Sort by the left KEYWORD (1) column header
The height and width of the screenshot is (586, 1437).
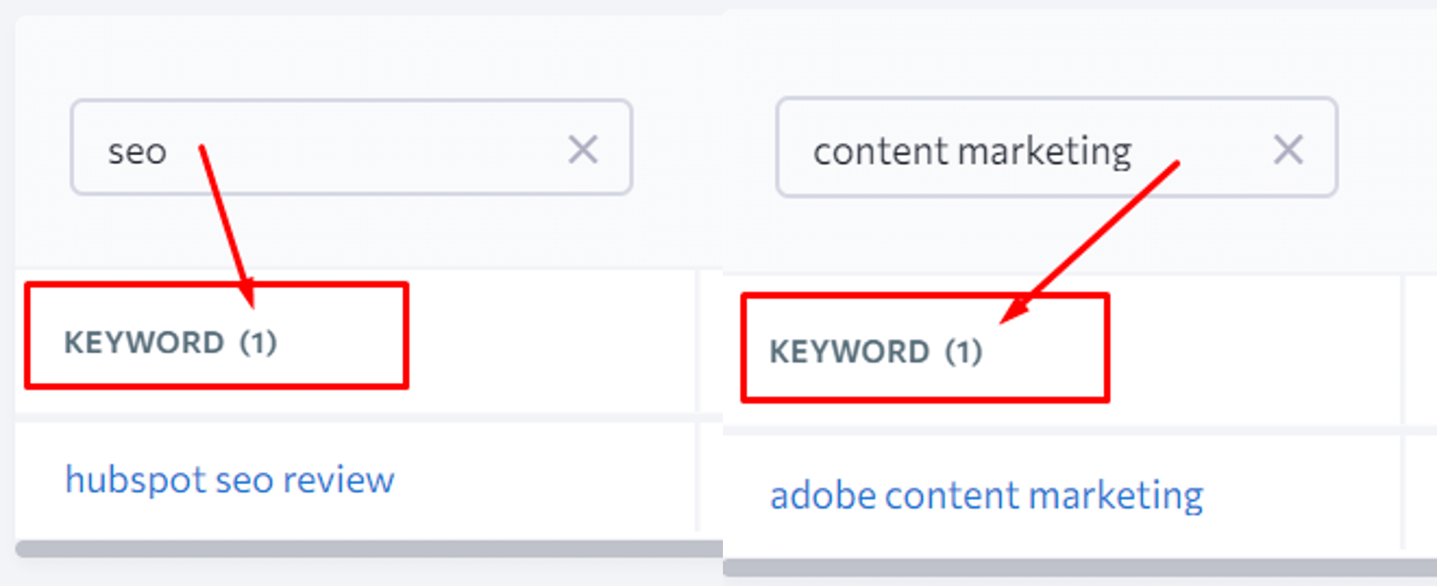point(170,343)
